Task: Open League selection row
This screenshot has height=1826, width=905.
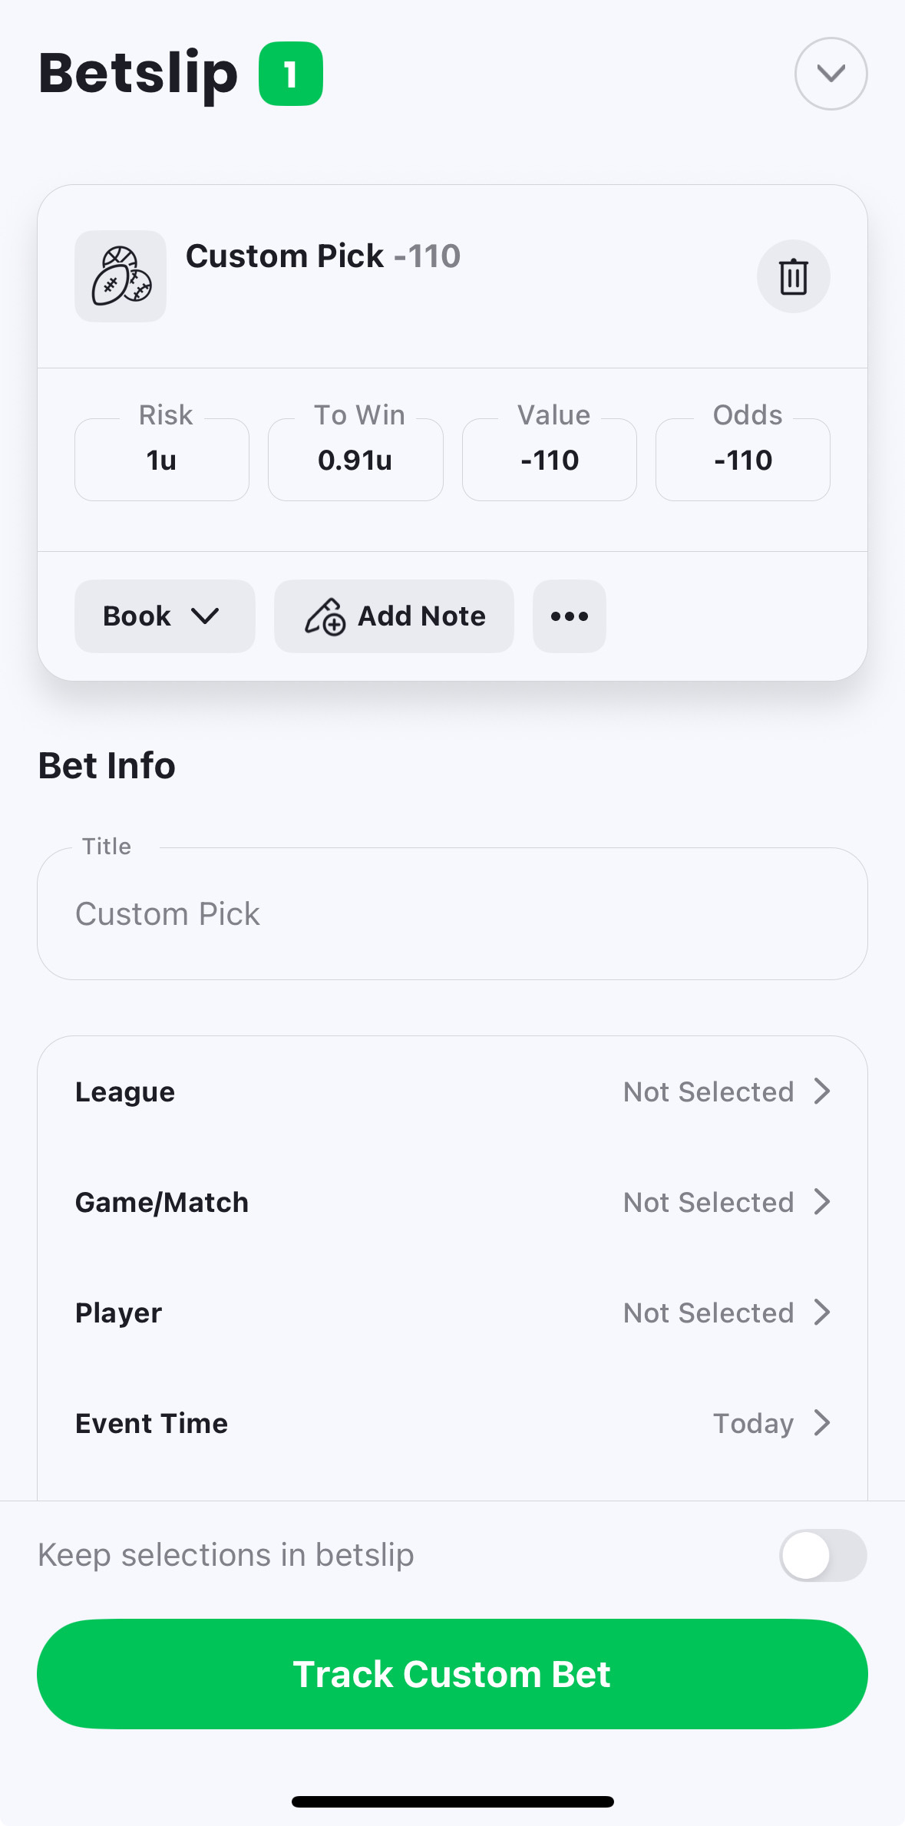Action: (452, 1091)
